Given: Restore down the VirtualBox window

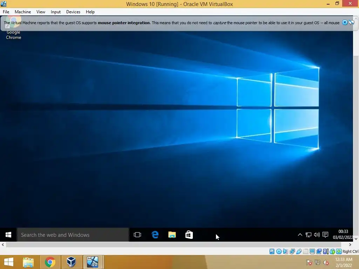Looking at the screenshot, I should [337, 4].
